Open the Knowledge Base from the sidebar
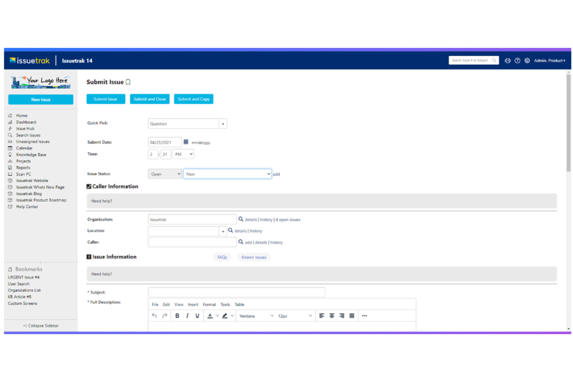 31,154
